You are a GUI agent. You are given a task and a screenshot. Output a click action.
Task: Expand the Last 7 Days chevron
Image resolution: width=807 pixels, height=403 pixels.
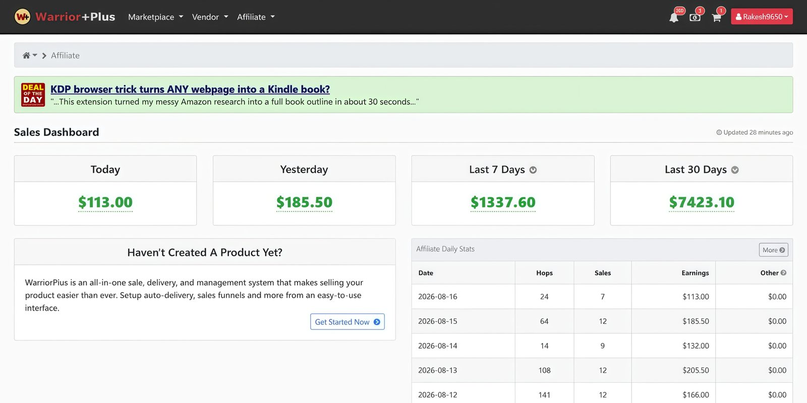(533, 170)
